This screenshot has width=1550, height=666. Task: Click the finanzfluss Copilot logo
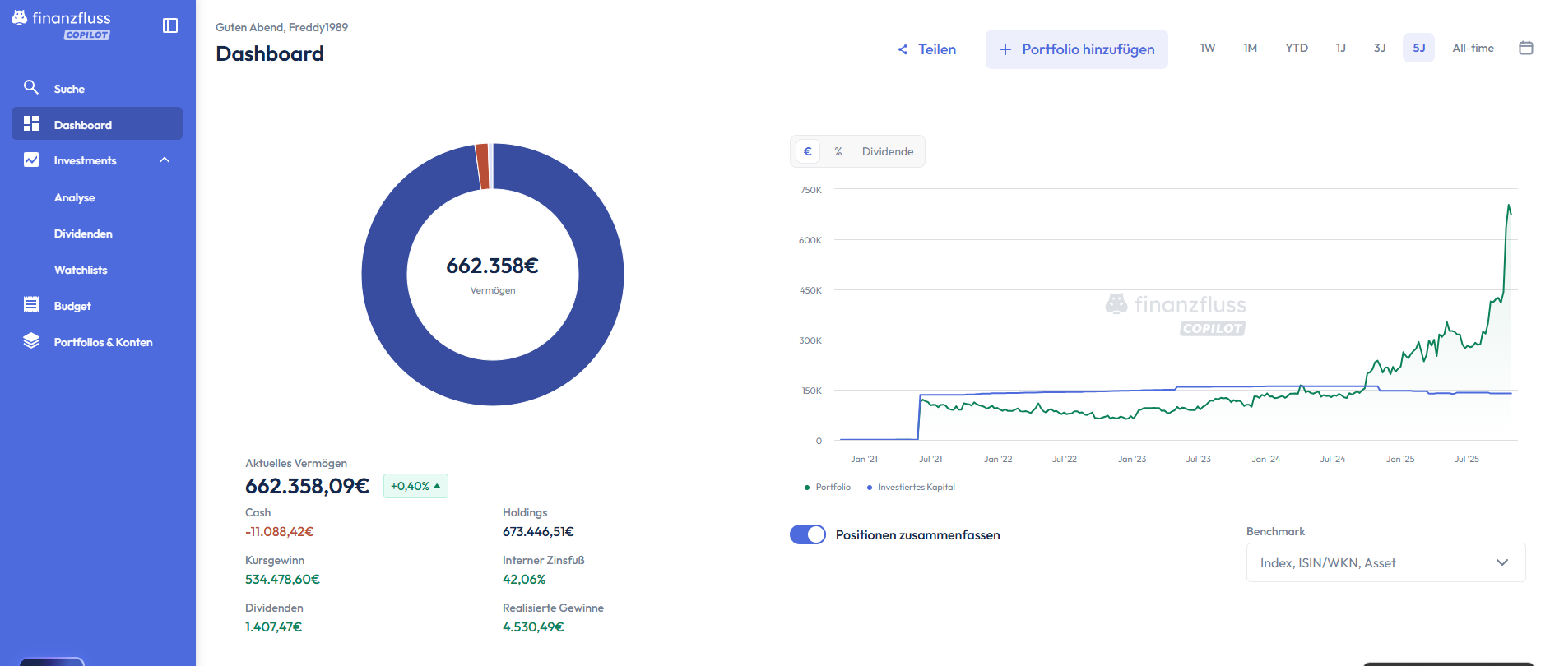point(62,24)
